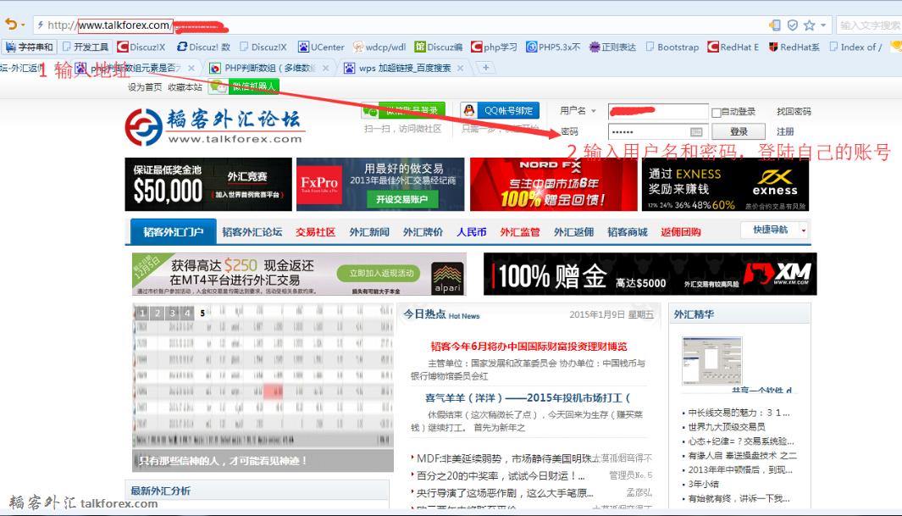Click the 设为首页 link
Viewport: 902px width, 516px height.
pyautogui.click(x=145, y=87)
